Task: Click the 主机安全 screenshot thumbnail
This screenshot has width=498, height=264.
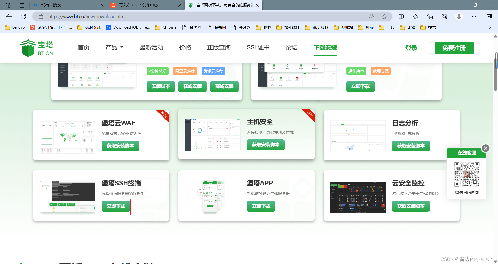Action: click(213, 135)
